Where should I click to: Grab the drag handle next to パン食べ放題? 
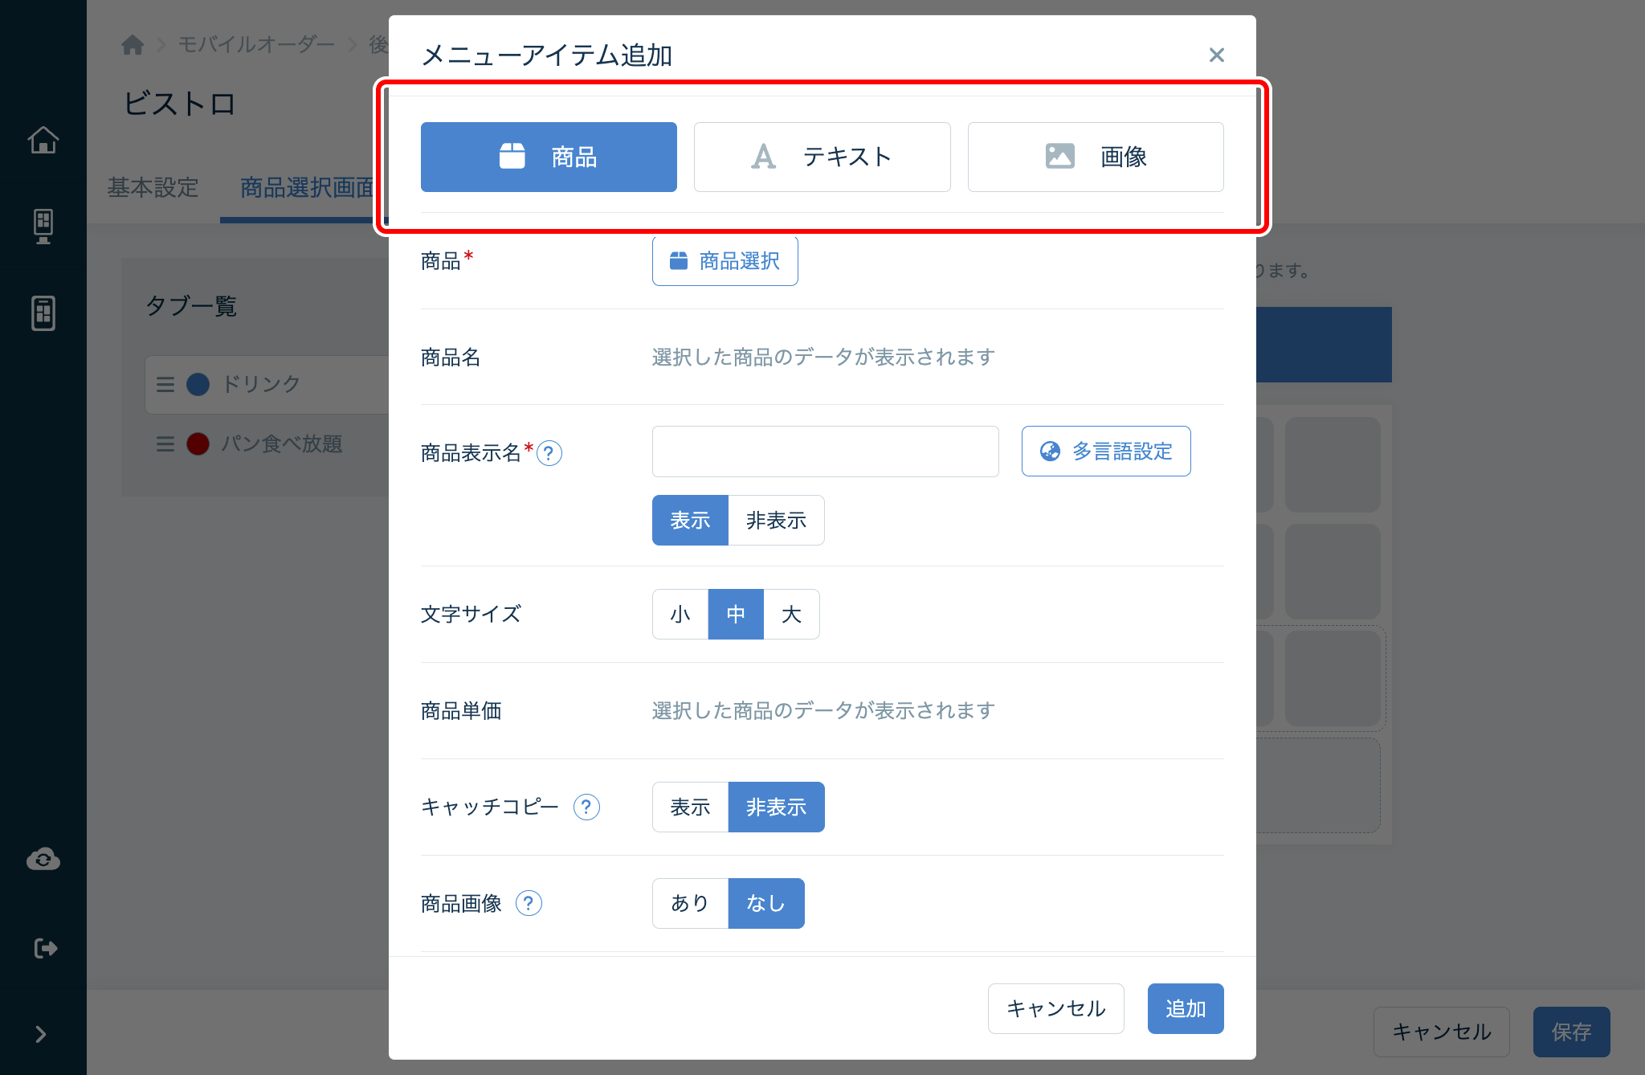165,444
